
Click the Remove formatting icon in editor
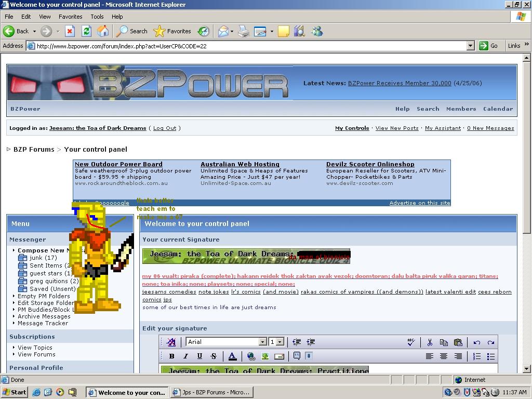click(171, 342)
